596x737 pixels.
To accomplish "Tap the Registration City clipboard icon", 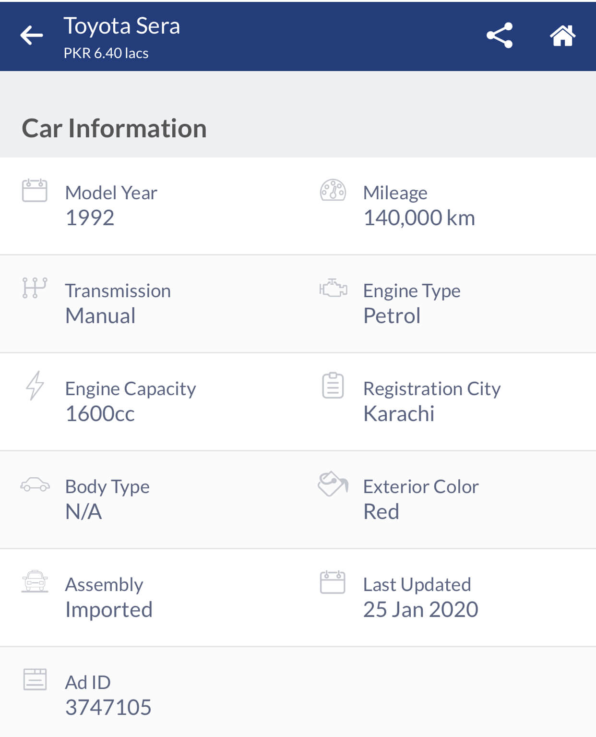I will coord(333,386).
